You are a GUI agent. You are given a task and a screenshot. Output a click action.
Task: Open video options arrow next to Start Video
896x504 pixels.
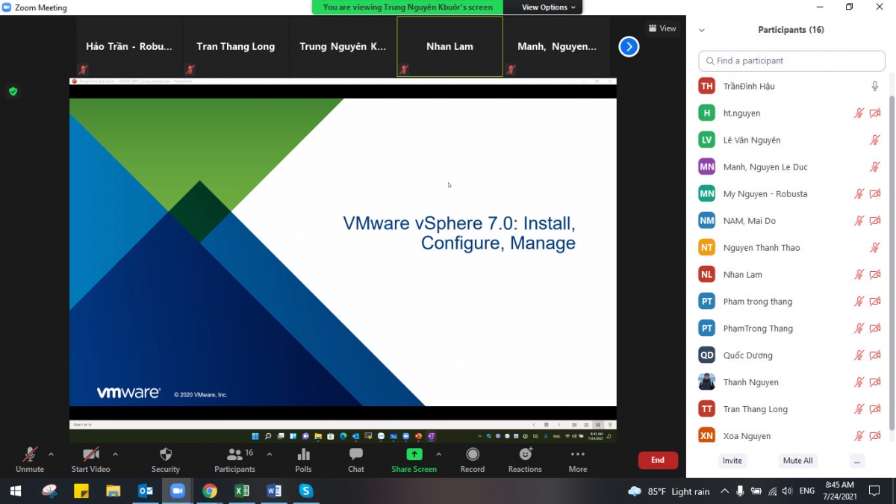(115, 454)
